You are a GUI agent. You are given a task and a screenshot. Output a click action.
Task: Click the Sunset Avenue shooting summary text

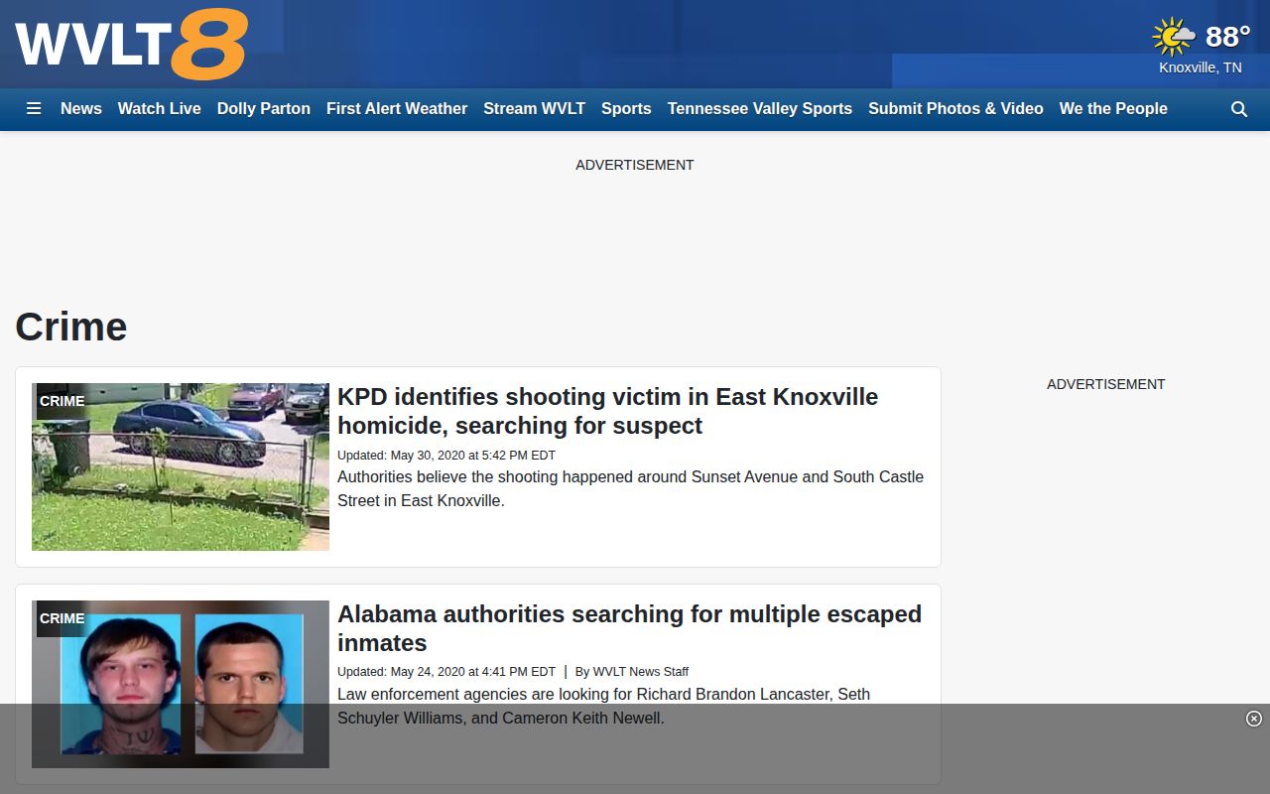(631, 488)
